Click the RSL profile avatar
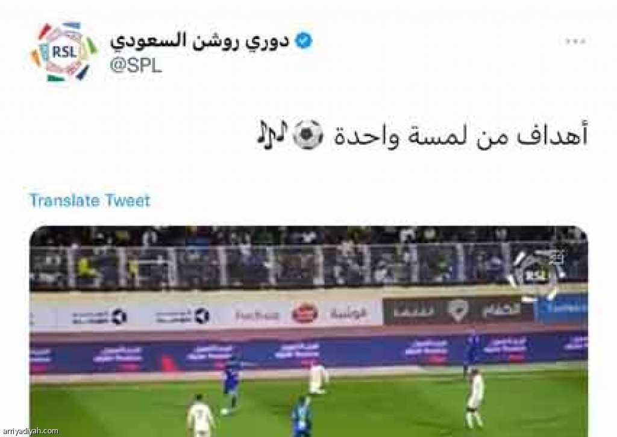617x437 pixels. (x=64, y=52)
